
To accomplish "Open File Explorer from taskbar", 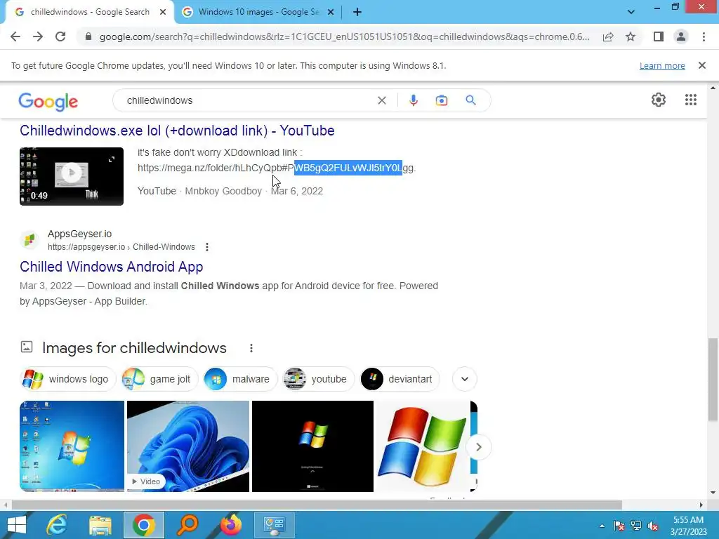I will [100, 525].
